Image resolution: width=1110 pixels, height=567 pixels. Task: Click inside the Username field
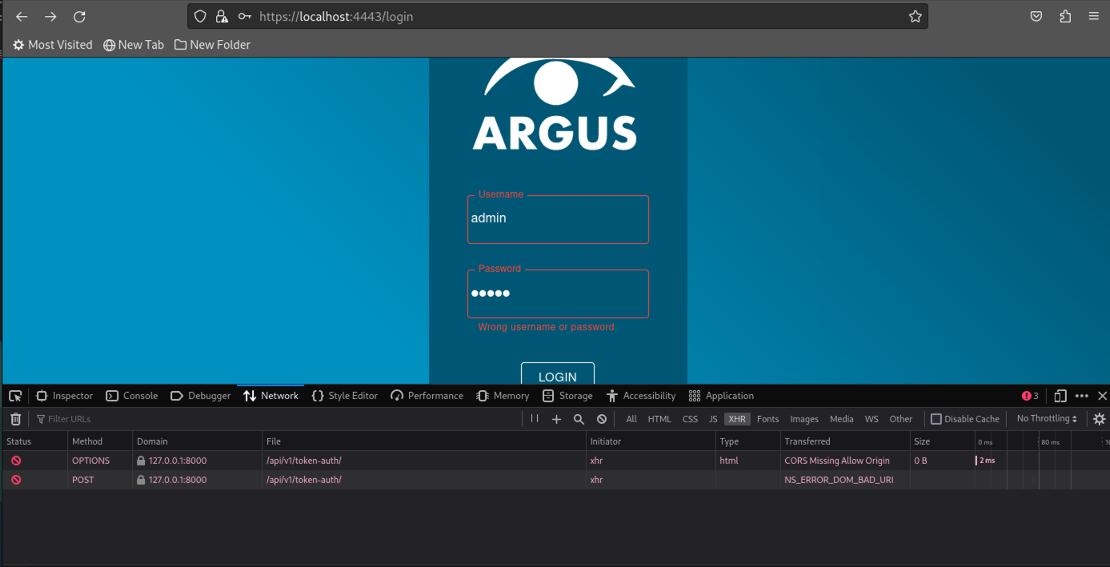click(x=557, y=218)
